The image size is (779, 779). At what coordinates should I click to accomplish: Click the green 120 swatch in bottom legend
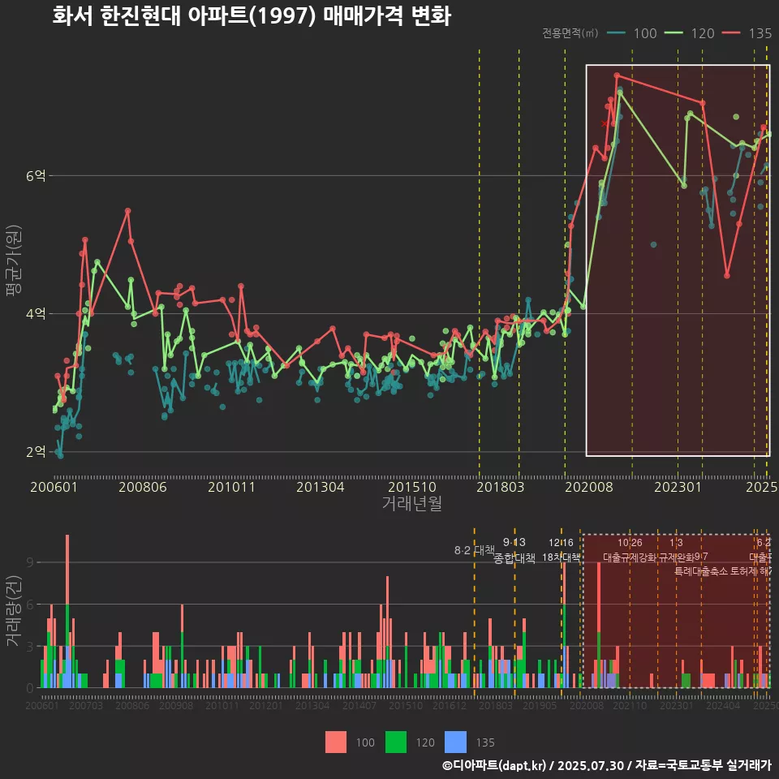point(396,742)
